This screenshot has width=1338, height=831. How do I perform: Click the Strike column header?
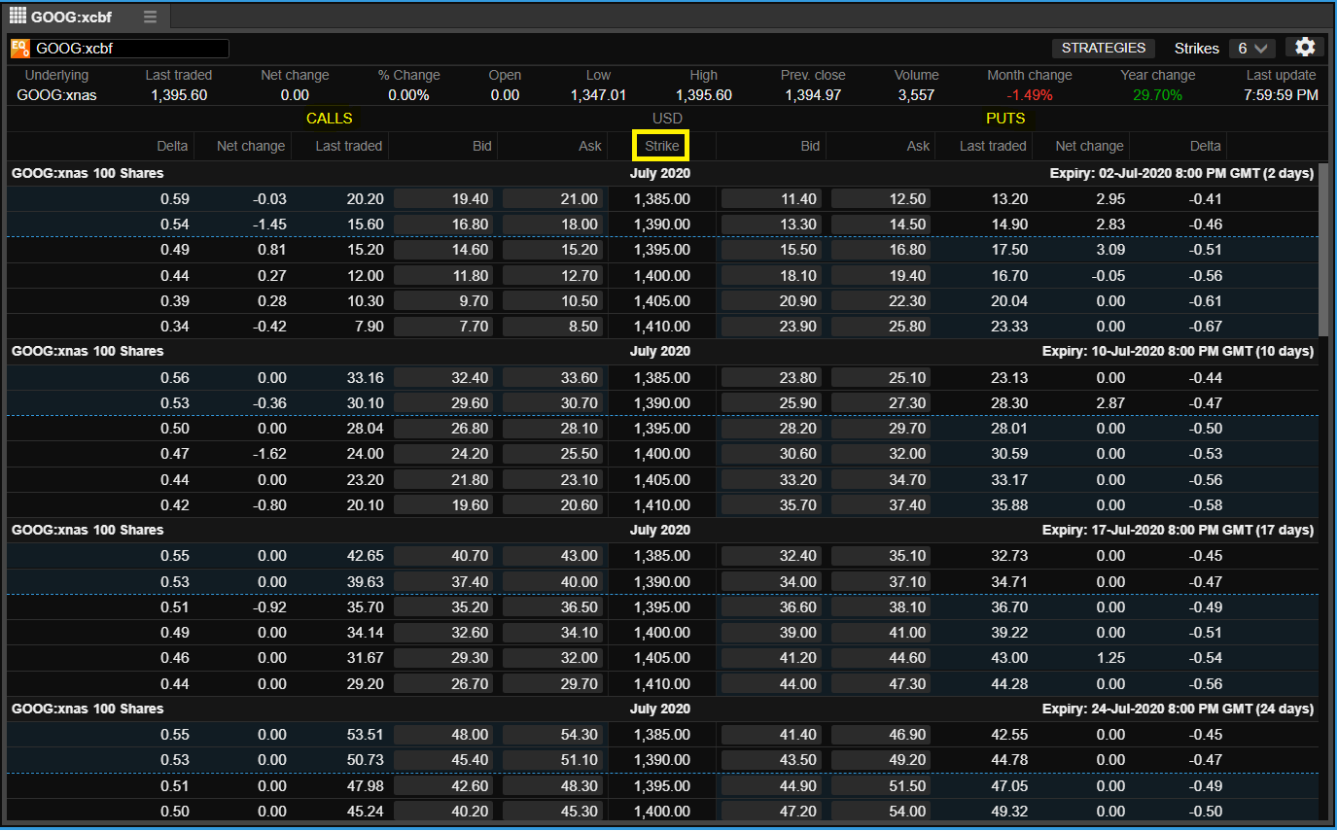(x=661, y=146)
